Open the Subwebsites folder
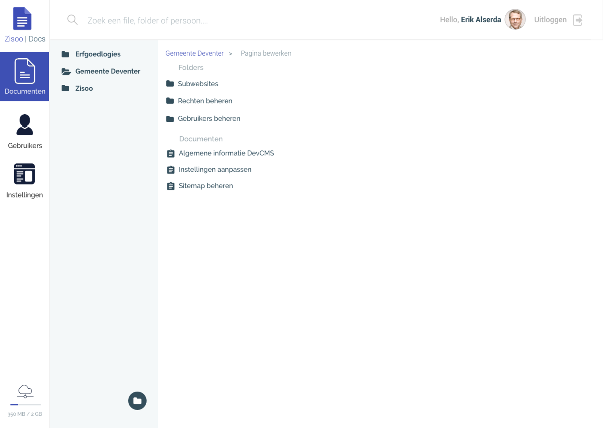 tap(198, 84)
